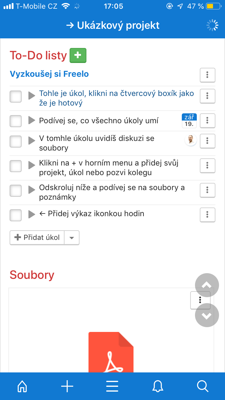Image resolution: width=225 pixels, height=400 pixels.
Task: Click the zář 19 due date badge
Action: 189,121
